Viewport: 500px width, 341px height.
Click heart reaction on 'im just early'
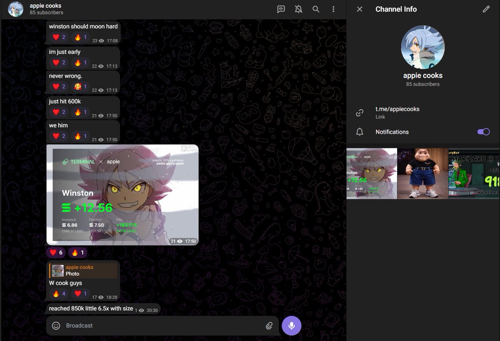(59, 63)
